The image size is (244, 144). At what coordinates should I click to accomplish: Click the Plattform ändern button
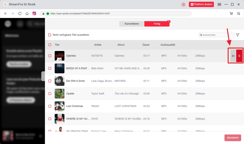pyautogui.click(x=201, y=4)
